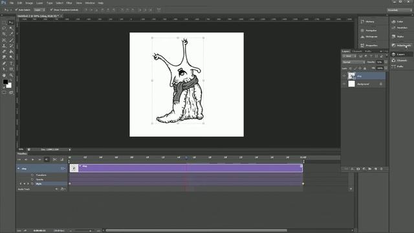The width and height of the screenshot is (414, 233).
Task: Select the Lasso tool
Action: [x=4, y=28]
